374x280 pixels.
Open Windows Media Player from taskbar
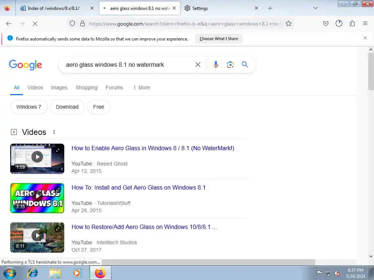tap(77, 273)
